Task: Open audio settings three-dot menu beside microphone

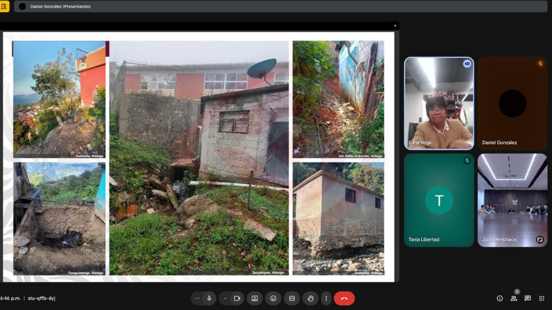Action: [197, 299]
